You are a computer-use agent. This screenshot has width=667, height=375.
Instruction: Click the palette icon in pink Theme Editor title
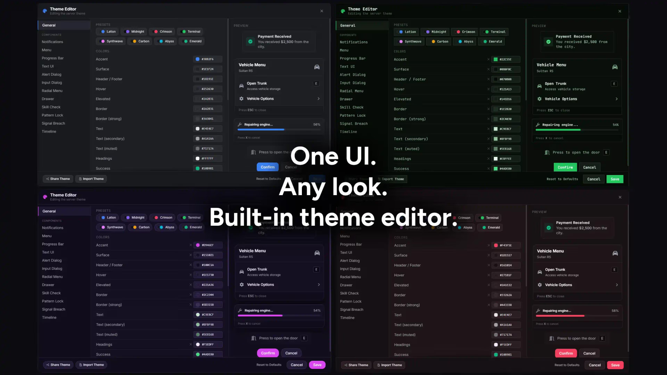click(45, 197)
